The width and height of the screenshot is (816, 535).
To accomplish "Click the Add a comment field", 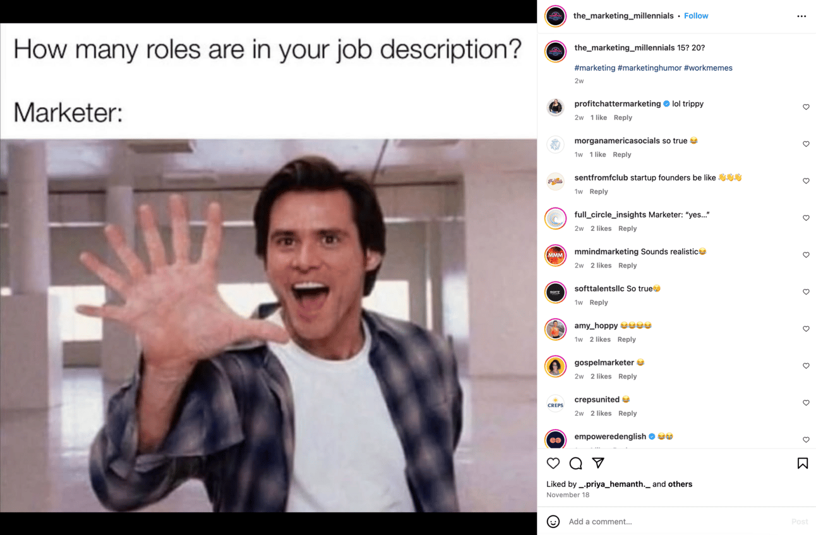I will (x=676, y=522).
